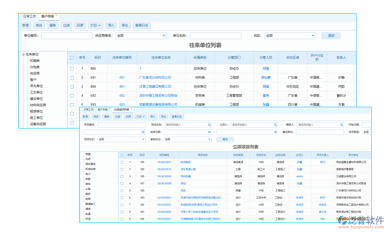Close the top window's 客户列表 tab x
The height and width of the screenshot is (233, 388).
(x=57, y=15)
